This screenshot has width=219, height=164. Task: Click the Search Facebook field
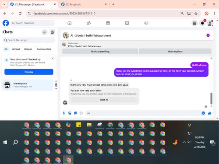(33, 23)
